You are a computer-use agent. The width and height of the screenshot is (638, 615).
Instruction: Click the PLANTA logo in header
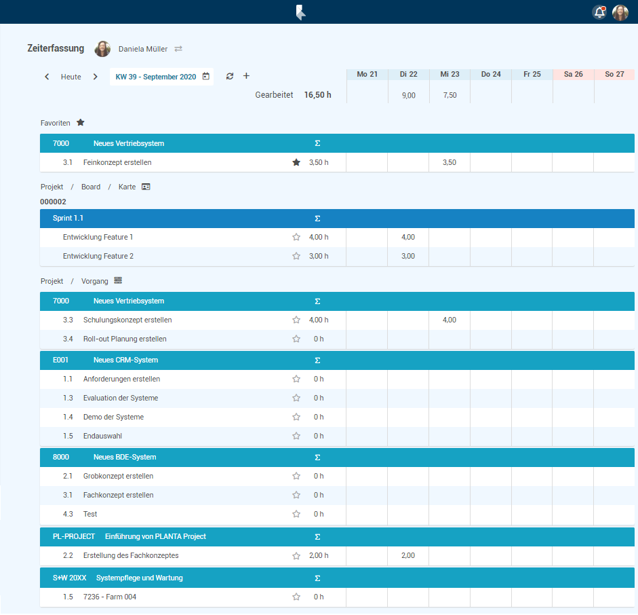(x=300, y=12)
